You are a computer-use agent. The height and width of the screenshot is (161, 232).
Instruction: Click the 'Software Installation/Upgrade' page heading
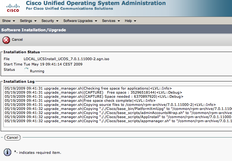[34, 30]
